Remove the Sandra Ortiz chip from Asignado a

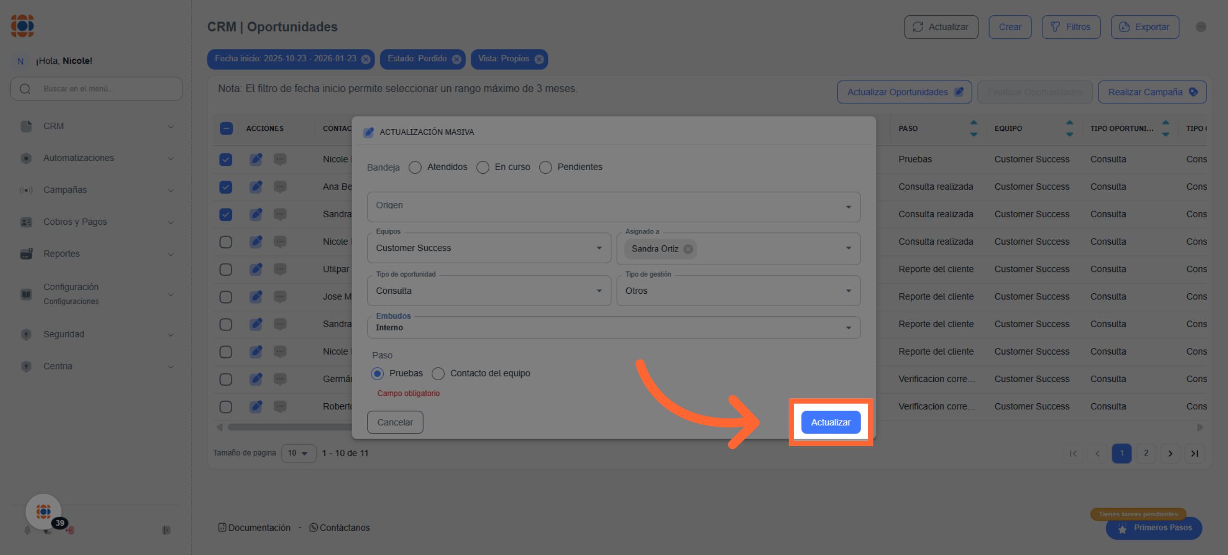[688, 249]
